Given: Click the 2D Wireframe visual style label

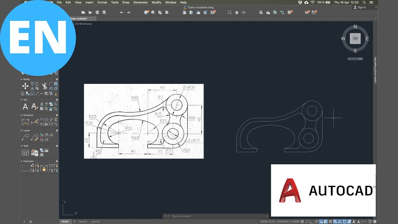Looking at the screenshot, I should tap(83, 24).
